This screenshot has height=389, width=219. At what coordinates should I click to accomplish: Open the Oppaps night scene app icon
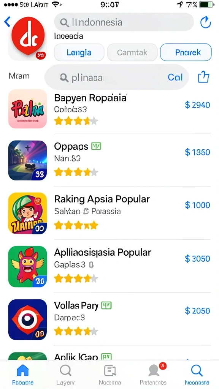coord(27,160)
